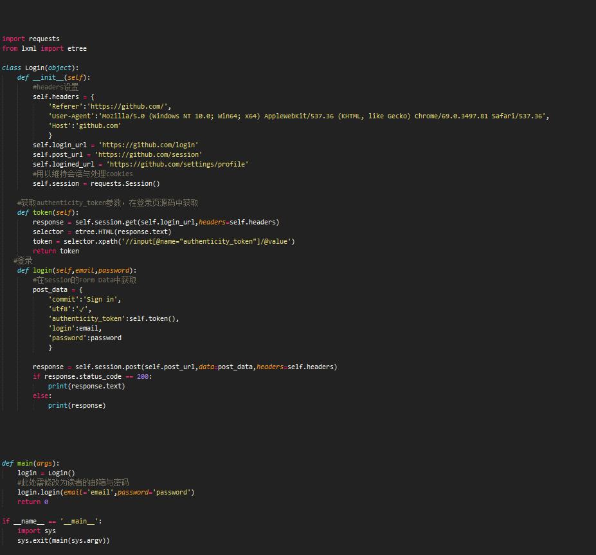This screenshot has width=596, height=555.
Task: Click the 'return 0' line
Action: tap(33, 502)
